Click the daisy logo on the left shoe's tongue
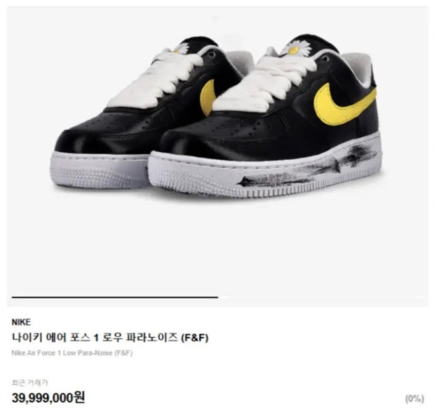 181,48
